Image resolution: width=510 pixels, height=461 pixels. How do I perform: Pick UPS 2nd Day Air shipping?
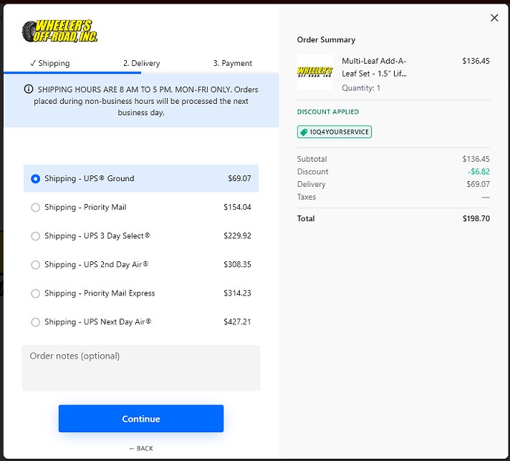[x=141, y=264]
